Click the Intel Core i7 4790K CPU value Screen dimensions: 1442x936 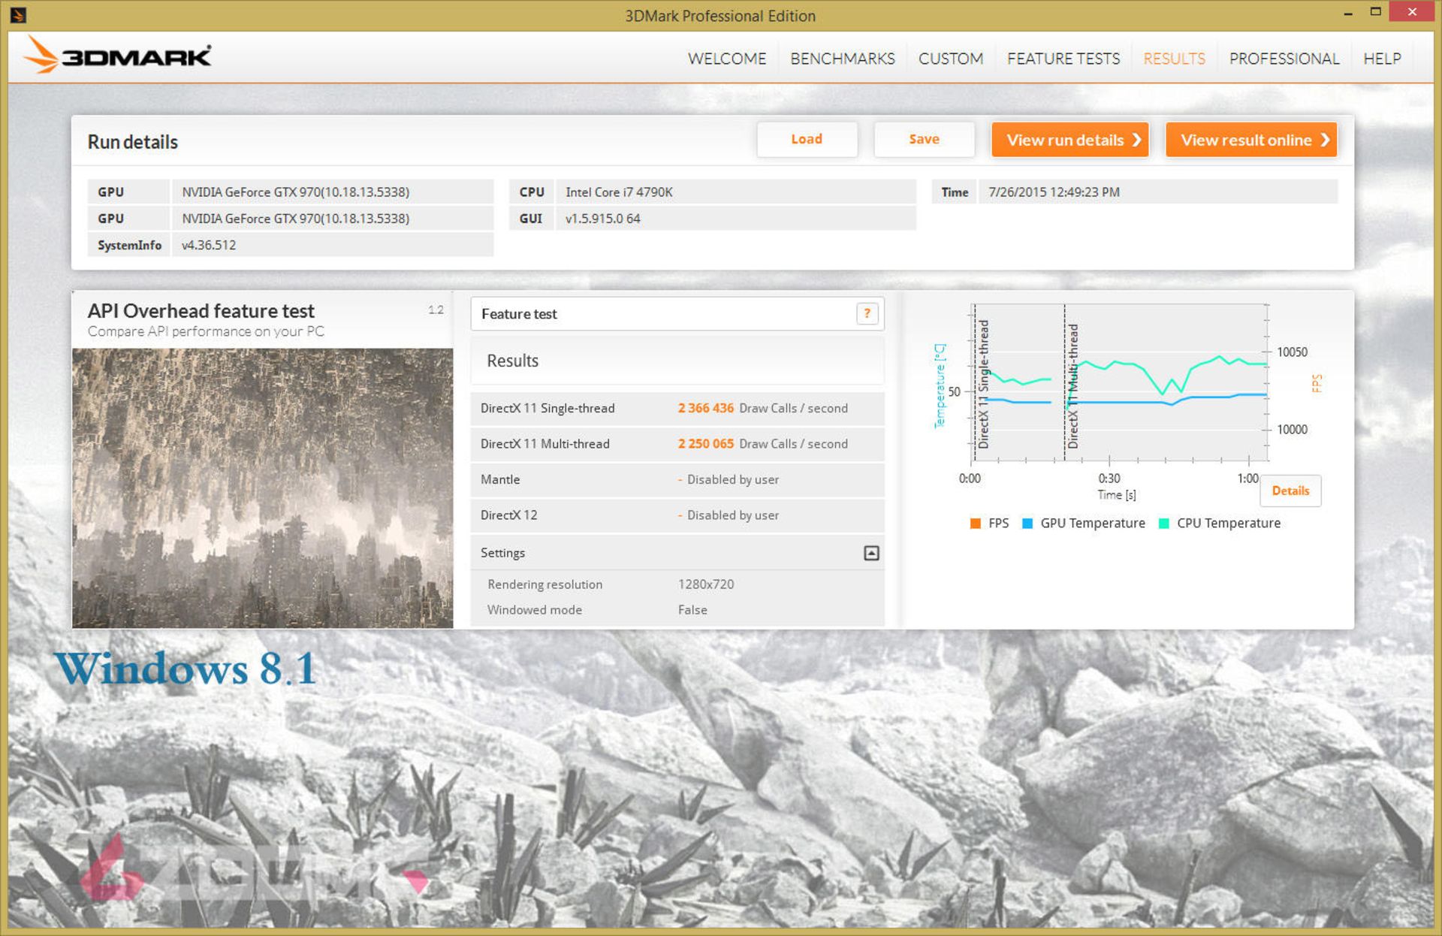click(619, 192)
